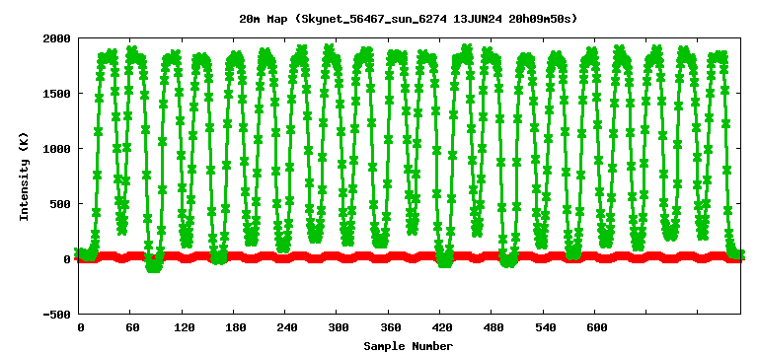Click the 480 x-axis tick label
This screenshot has height=355, width=758.
pyautogui.click(x=494, y=327)
